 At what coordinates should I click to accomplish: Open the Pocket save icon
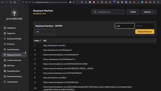point(82,2)
